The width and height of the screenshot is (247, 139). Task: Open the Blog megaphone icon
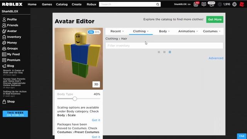(4, 66)
